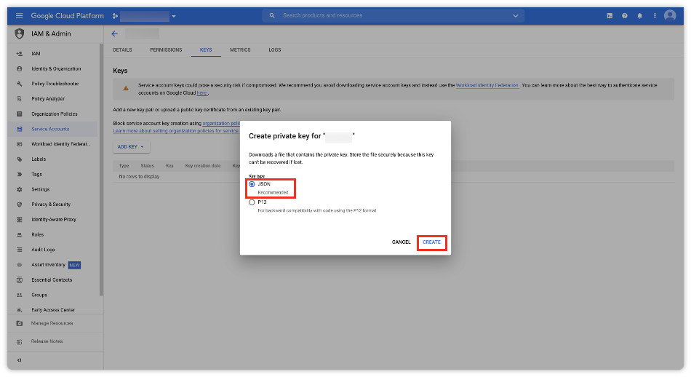This screenshot has height=377, width=691.
Task: Open Early Access Center item
Action: (x=52, y=310)
